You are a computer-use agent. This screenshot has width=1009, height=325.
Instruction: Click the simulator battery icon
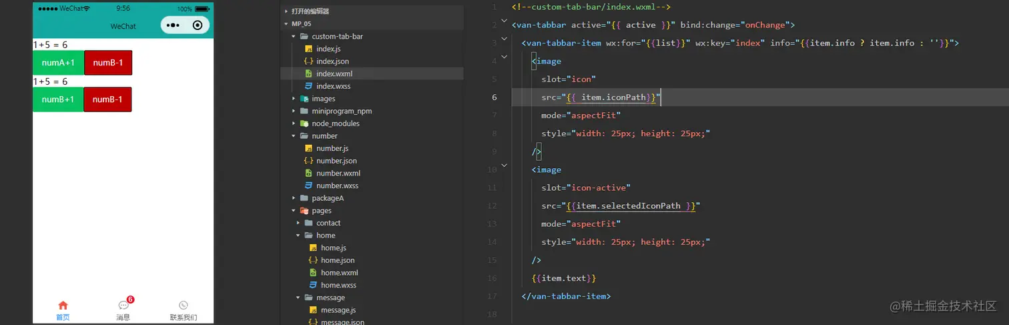pos(201,9)
